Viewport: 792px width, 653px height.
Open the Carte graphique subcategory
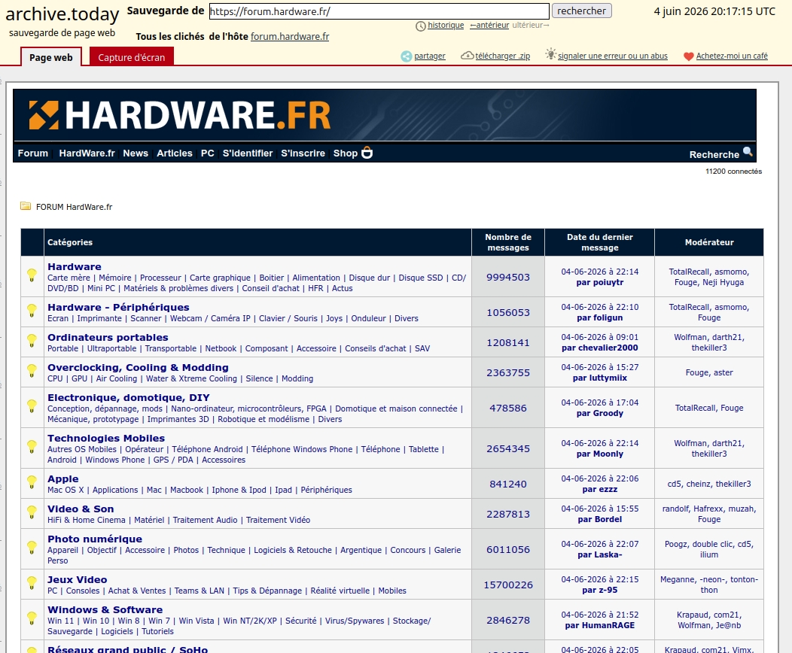point(220,278)
